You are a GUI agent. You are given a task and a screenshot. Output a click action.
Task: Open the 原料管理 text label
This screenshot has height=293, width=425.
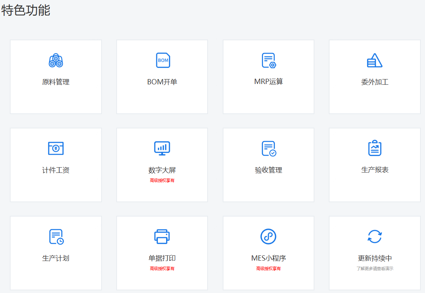click(x=56, y=82)
